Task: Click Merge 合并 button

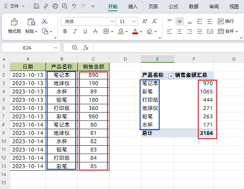Action: coord(226,31)
